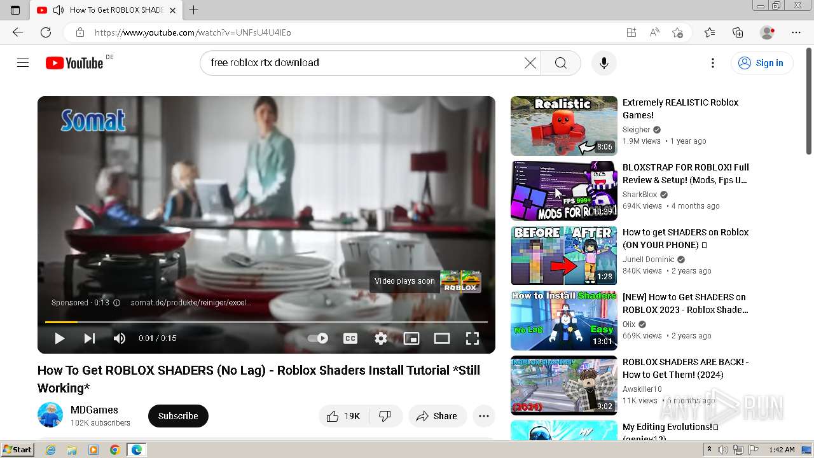The height and width of the screenshot is (458, 814).
Task: Like the video with 19K thumbs up
Action: [x=343, y=416]
